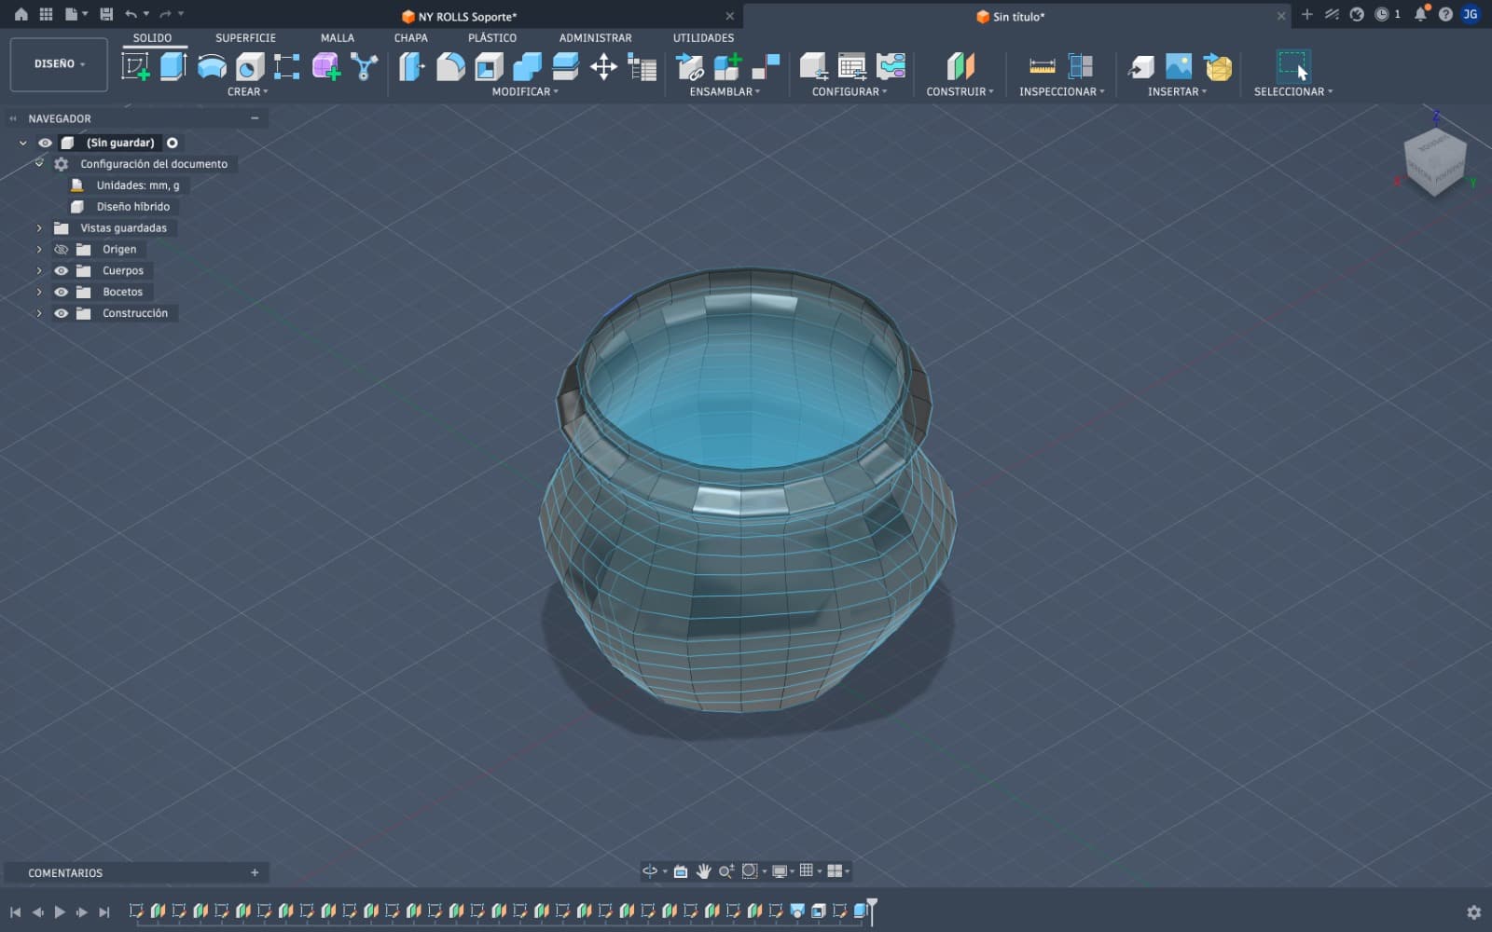Hide the Construcción folder

coord(62,313)
